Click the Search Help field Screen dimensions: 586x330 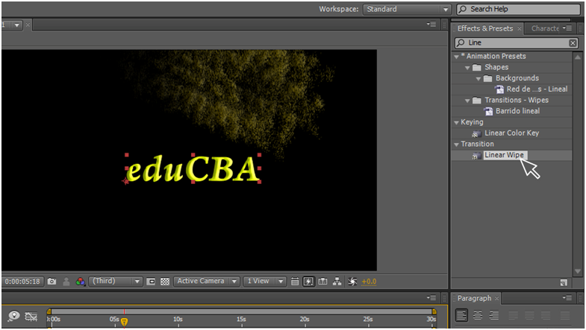point(518,10)
